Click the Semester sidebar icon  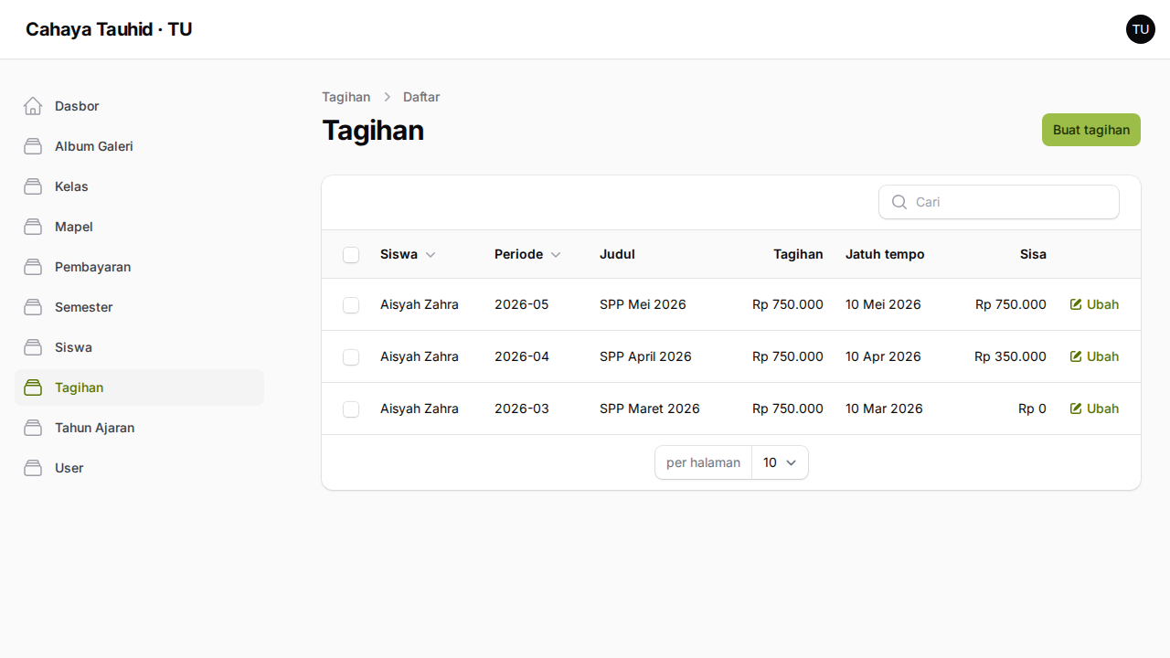coord(33,307)
